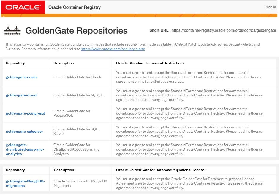Click the bridge icon beside GoldenGate Repositories
Image resolution: width=280 pixels, height=195 pixels.
(12, 30)
